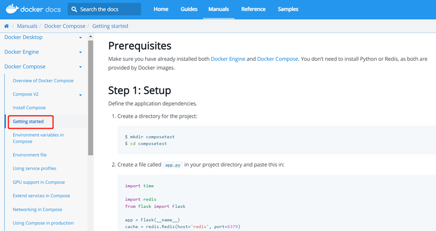Open Using Compose in production page
The width and height of the screenshot is (436, 231).
43,223
